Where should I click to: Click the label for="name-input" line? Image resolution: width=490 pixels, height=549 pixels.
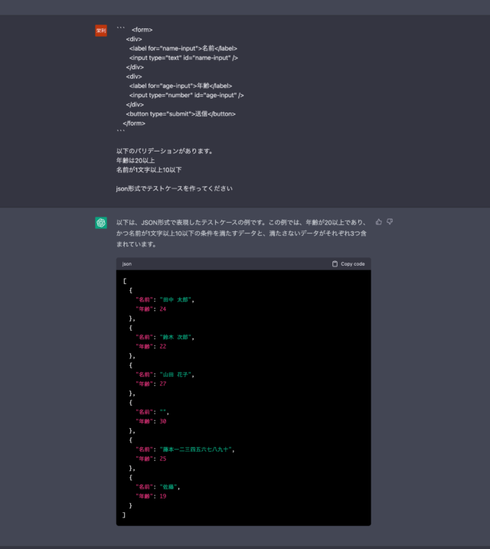(183, 48)
